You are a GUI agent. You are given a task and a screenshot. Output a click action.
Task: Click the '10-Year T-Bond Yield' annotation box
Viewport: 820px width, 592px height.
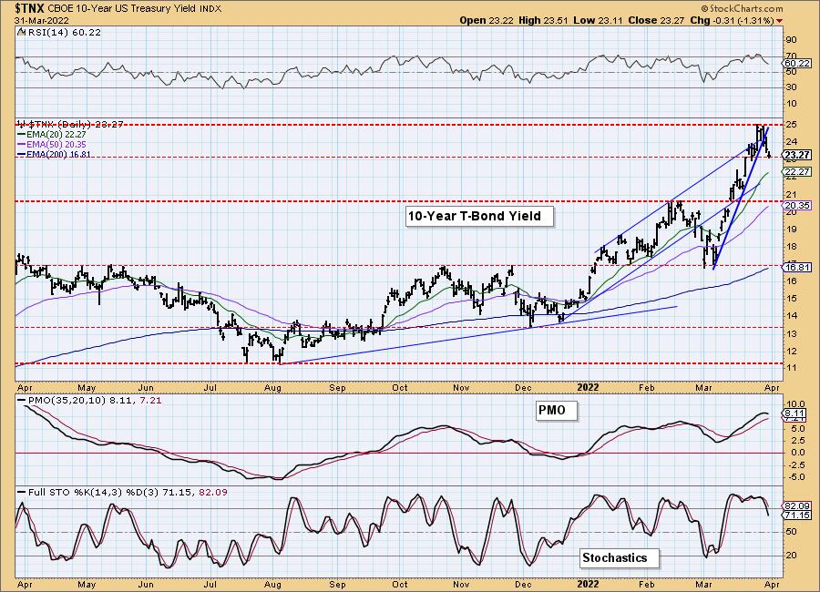click(x=479, y=216)
